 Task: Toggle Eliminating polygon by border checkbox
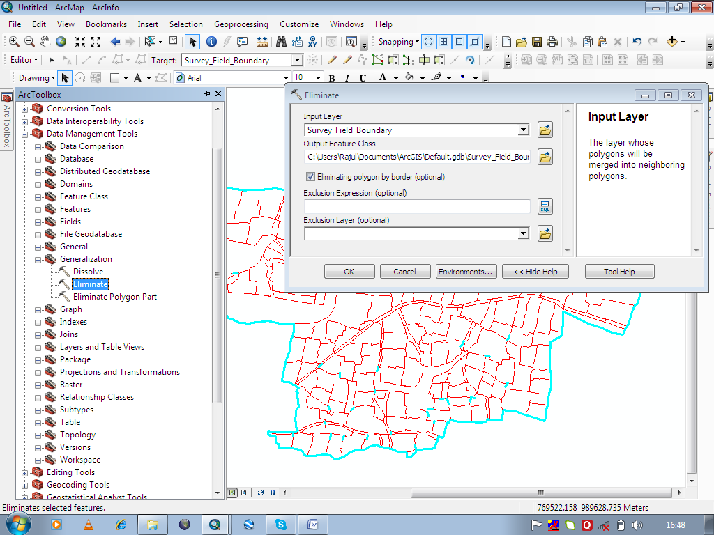point(310,176)
